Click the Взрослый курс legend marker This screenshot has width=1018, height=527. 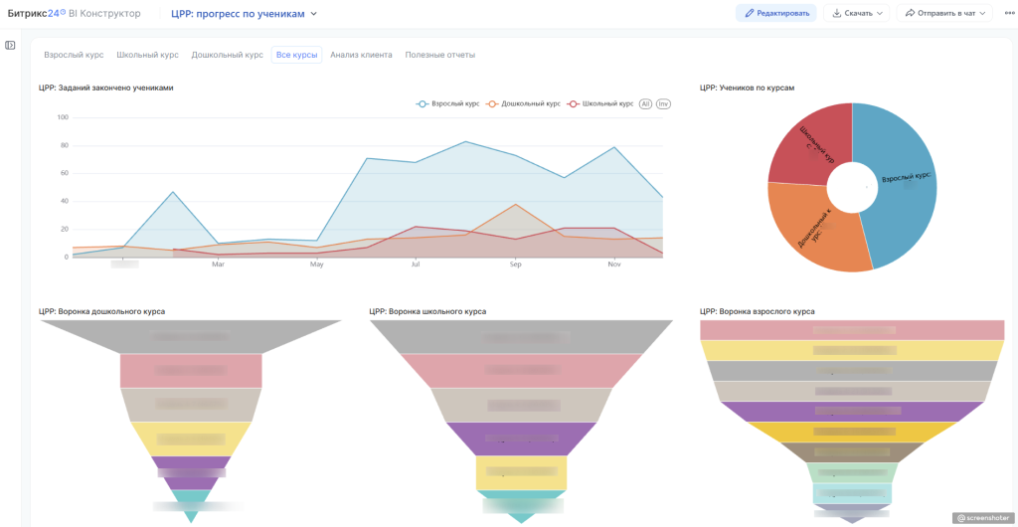(x=423, y=103)
